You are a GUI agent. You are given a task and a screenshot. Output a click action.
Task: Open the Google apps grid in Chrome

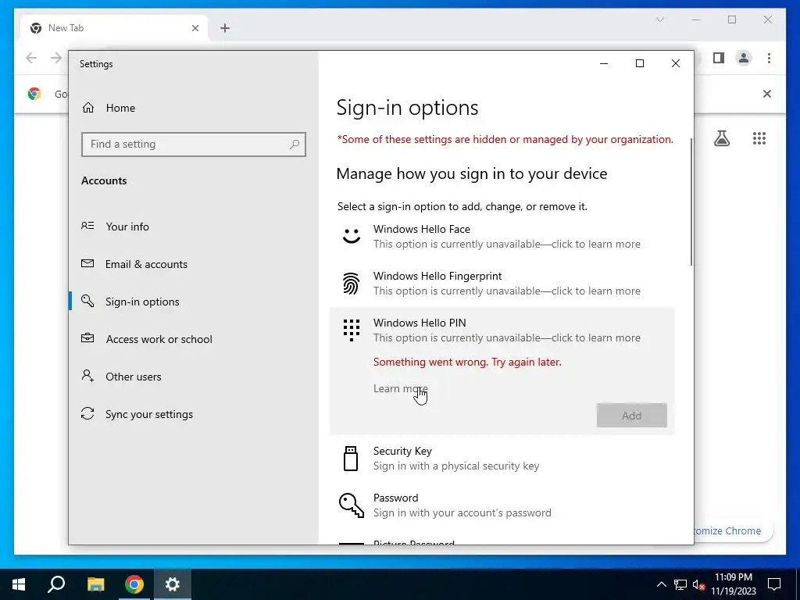[x=759, y=138]
